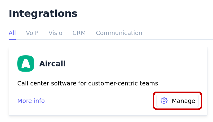Click the blue underline beneath the All tab

(x=12, y=40)
